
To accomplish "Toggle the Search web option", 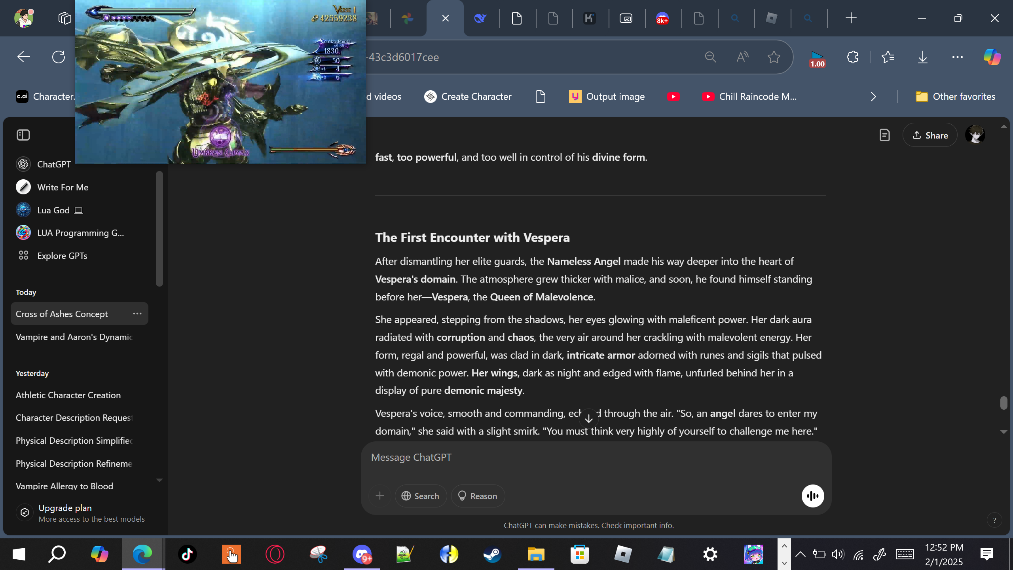I will click(421, 496).
